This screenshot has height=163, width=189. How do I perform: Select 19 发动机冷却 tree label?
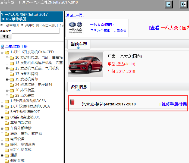click(x=27, y=79)
